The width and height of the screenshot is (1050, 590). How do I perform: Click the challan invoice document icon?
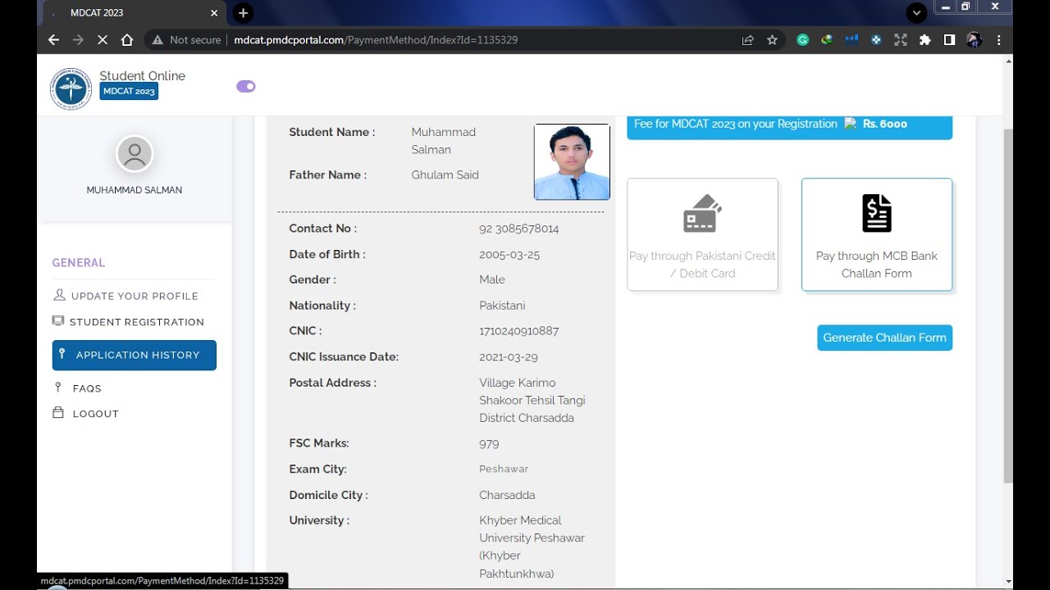tap(877, 213)
